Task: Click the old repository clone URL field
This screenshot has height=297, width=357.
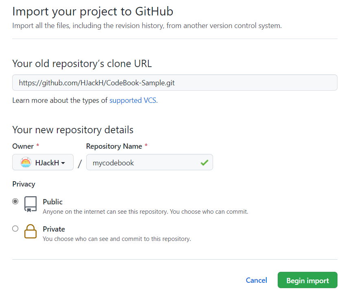Action: click(x=174, y=82)
